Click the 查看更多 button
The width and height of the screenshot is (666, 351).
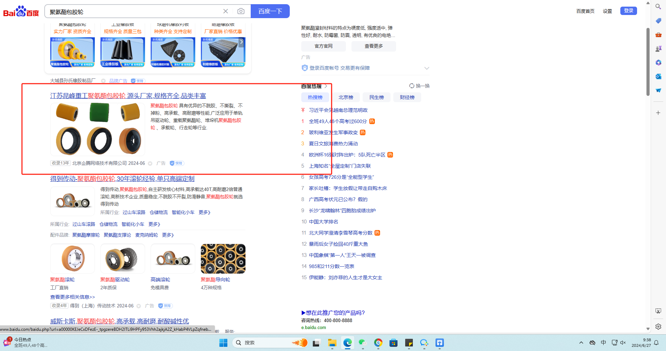click(x=374, y=46)
